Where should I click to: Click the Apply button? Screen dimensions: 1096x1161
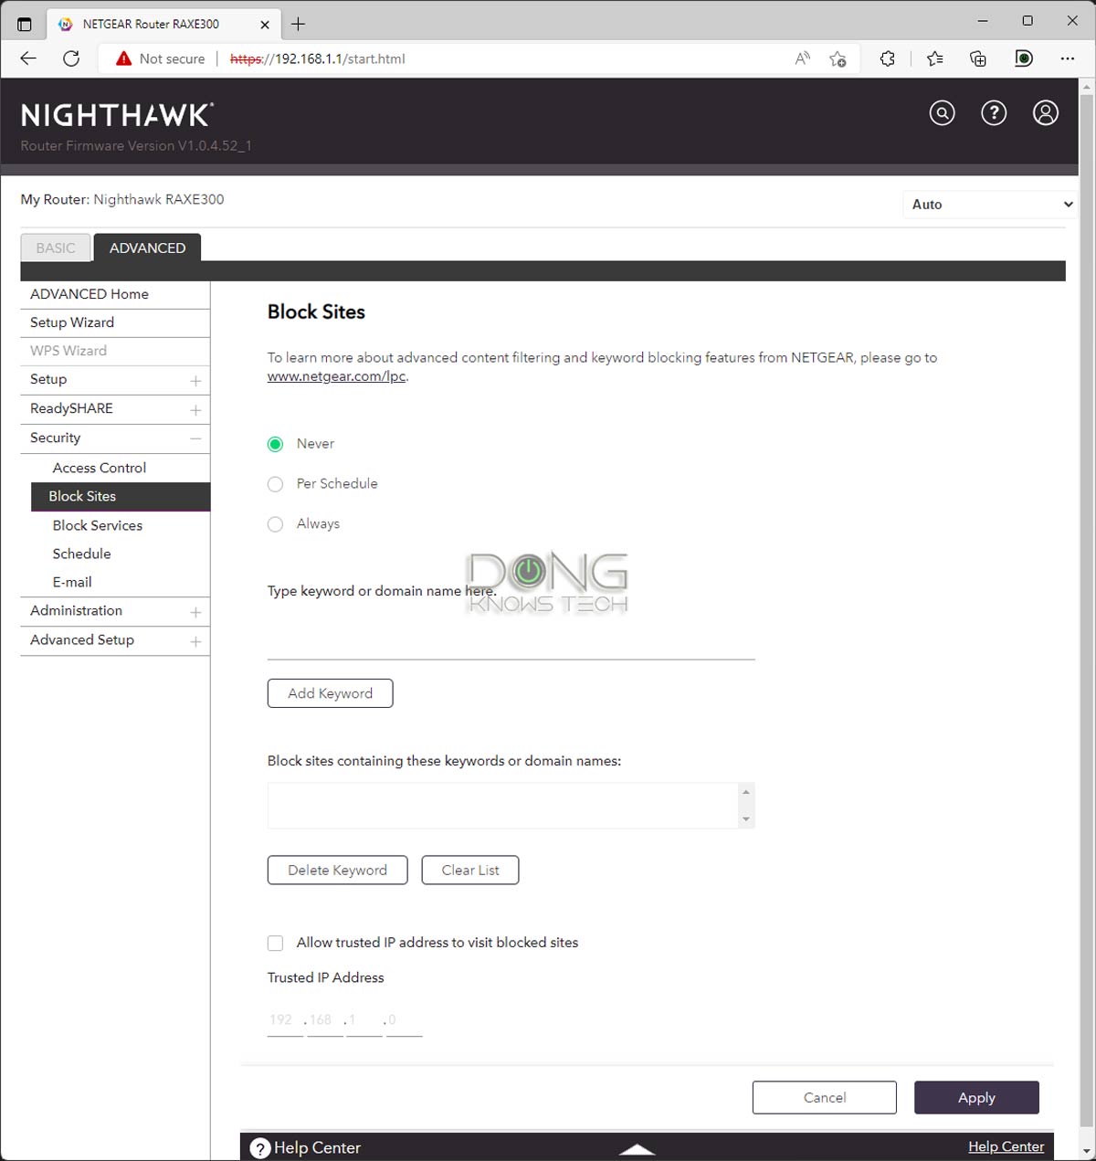click(x=976, y=1098)
